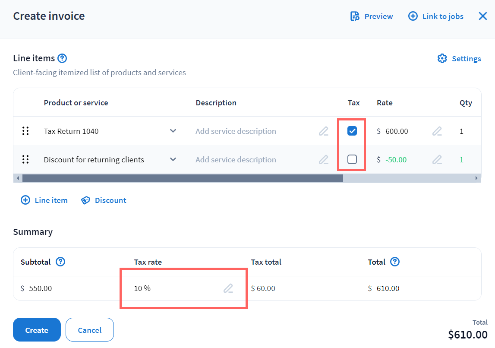The width and height of the screenshot is (495, 348).
Task: Click the Subtotal help question mark icon
Action: pyautogui.click(x=60, y=262)
